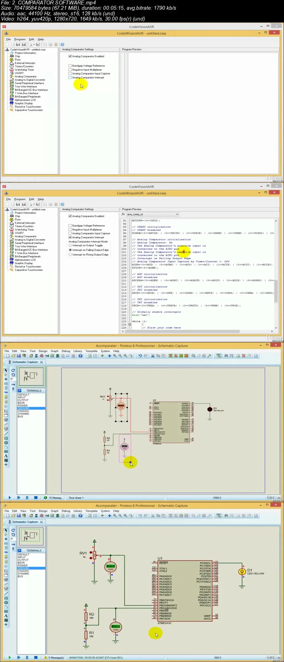Click 2D text A tool in animating Proteus sidebar
The height and width of the screenshot is (662, 284).
pyautogui.click(x=6, y=616)
